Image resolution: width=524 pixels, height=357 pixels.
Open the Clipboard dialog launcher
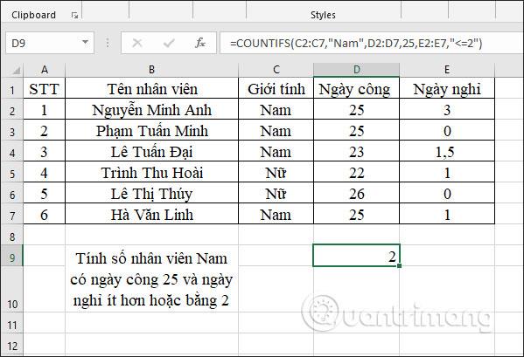(x=74, y=16)
